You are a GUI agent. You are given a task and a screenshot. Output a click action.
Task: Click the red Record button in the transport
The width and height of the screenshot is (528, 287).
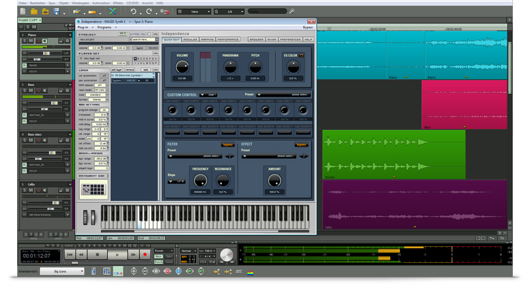145,255
